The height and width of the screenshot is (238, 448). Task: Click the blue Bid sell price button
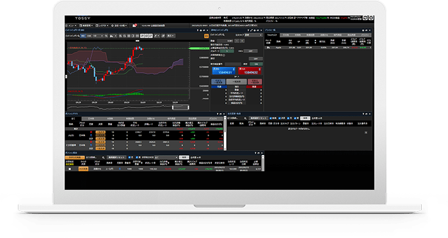tap(222, 71)
